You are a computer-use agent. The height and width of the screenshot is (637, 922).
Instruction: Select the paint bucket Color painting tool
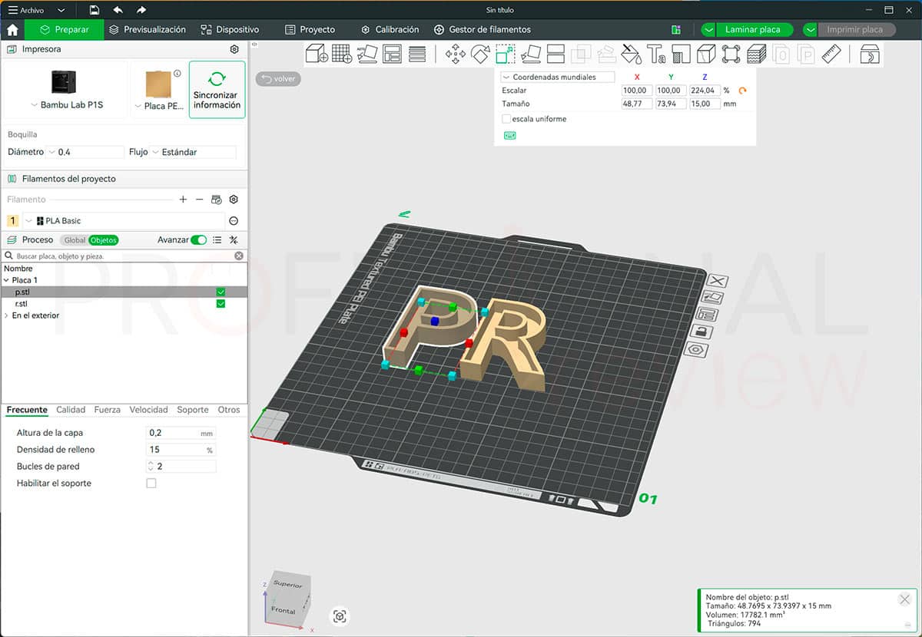[x=631, y=54]
